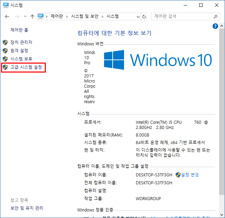The height and width of the screenshot is (218, 225).
Task: Select 시스템 breadcrumb in address bar
Action: [112, 16]
